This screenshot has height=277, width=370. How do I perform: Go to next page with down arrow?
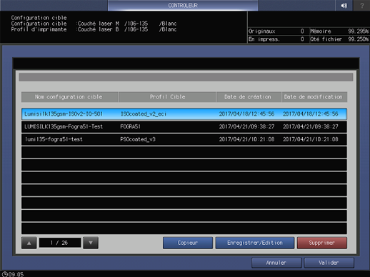pyautogui.click(x=91, y=243)
